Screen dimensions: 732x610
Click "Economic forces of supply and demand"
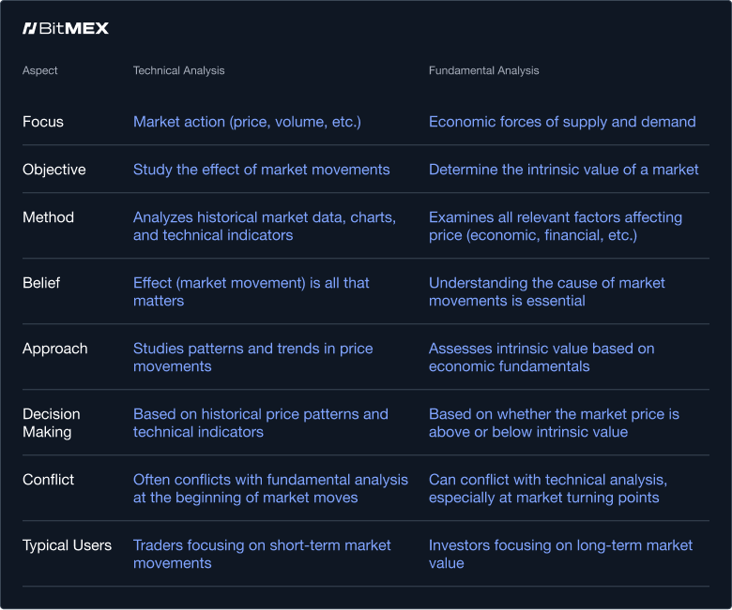(x=562, y=122)
